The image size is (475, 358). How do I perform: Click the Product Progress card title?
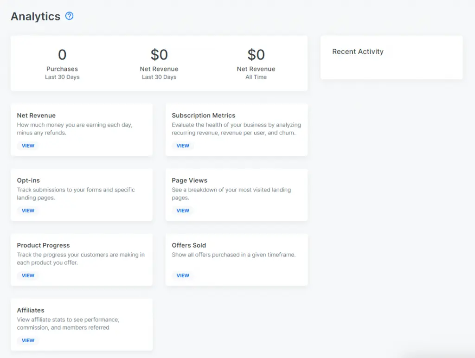(x=43, y=245)
